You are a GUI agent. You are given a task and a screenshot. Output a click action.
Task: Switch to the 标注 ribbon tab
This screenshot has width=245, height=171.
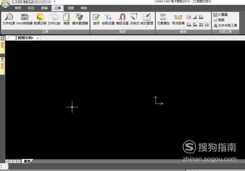click(31, 8)
